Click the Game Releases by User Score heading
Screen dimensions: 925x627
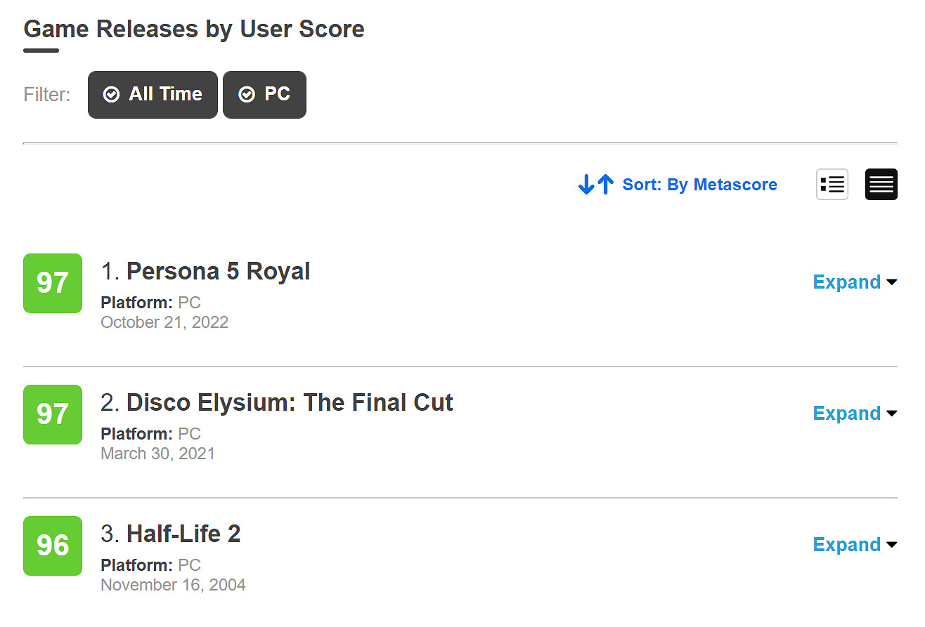coord(194,29)
